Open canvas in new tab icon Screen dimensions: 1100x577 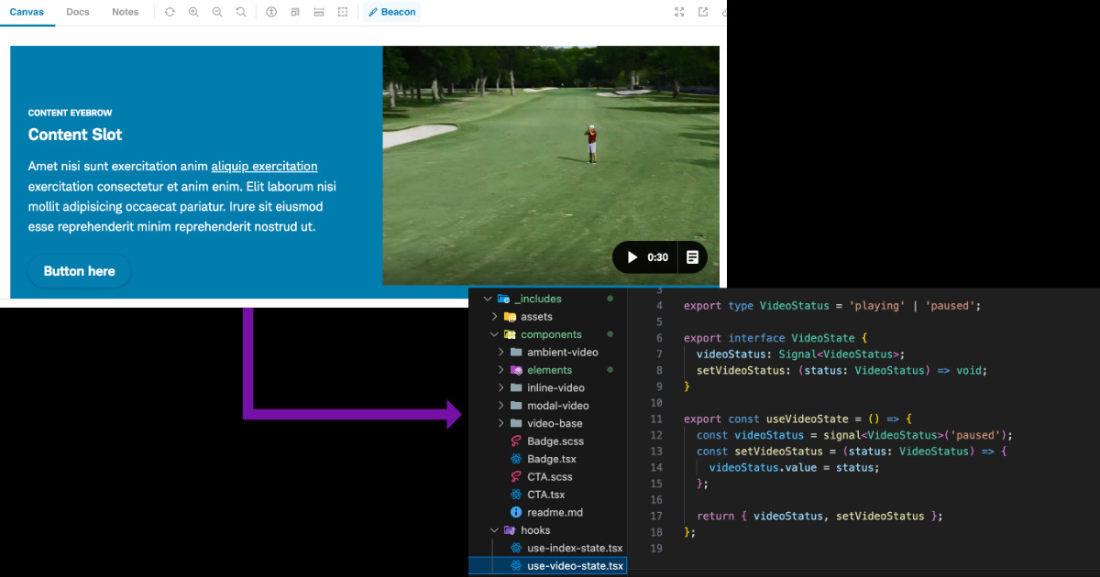click(703, 12)
